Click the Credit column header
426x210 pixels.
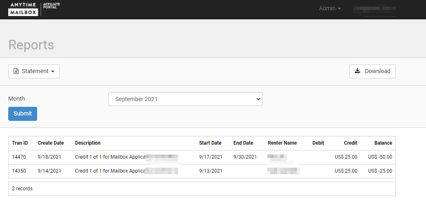(351, 143)
